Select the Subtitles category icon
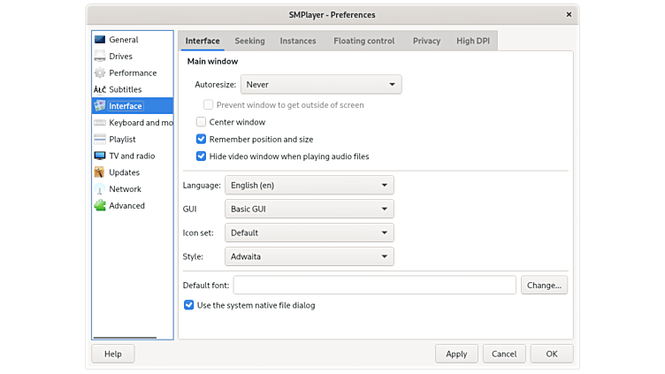This screenshot has height=374, width=665. click(100, 89)
